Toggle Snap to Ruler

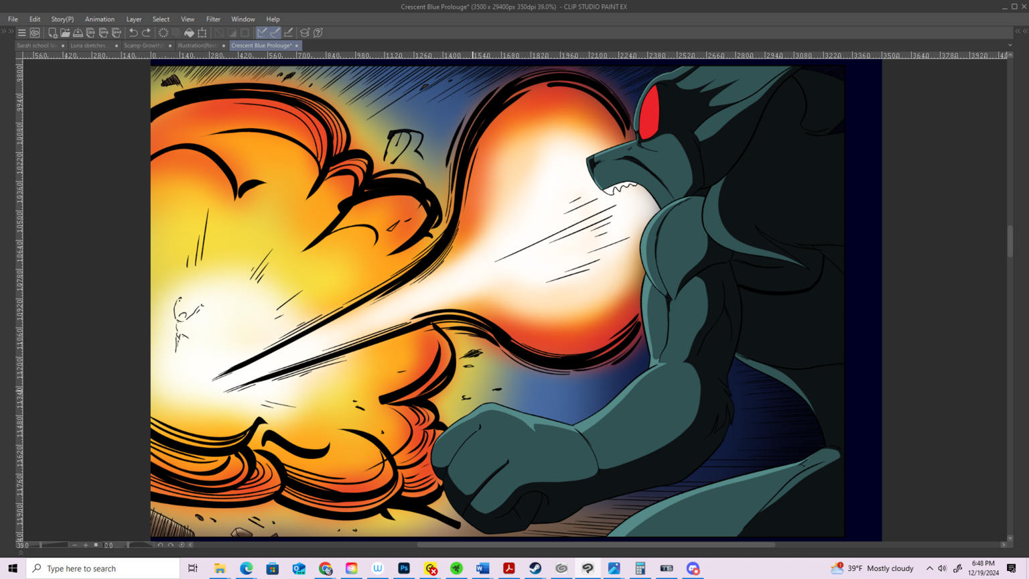[x=262, y=32]
